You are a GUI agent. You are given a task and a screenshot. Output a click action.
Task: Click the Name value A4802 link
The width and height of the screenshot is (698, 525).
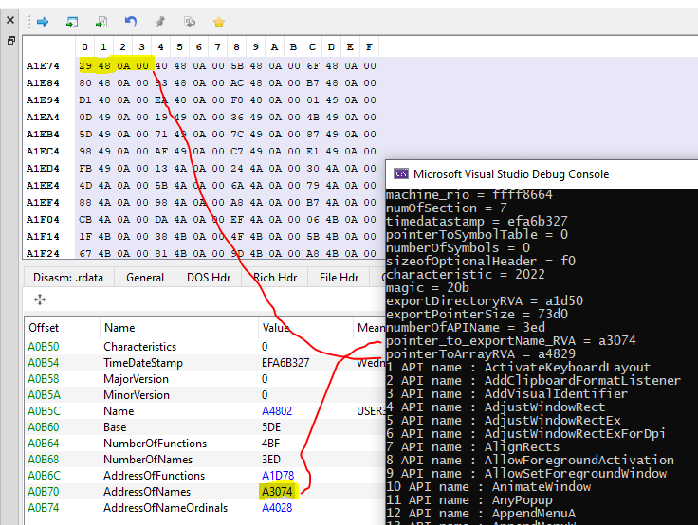276,410
